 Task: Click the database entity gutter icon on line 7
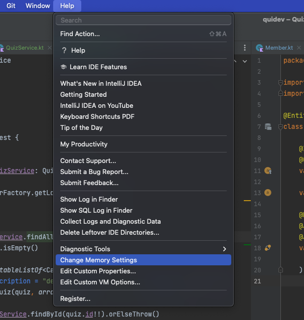click(268, 126)
